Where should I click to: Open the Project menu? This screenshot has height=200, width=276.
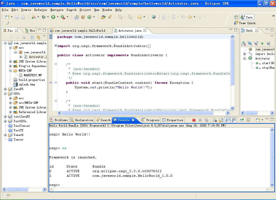pyautogui.click(x=85, y=10)
